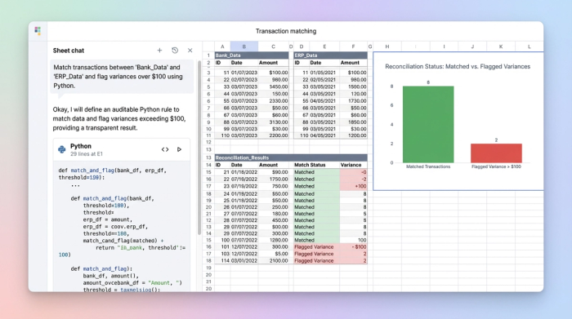Click the app logo icon in sidebar
The width and height of the screenshot is (572, 319).
[x=38, y=30]
